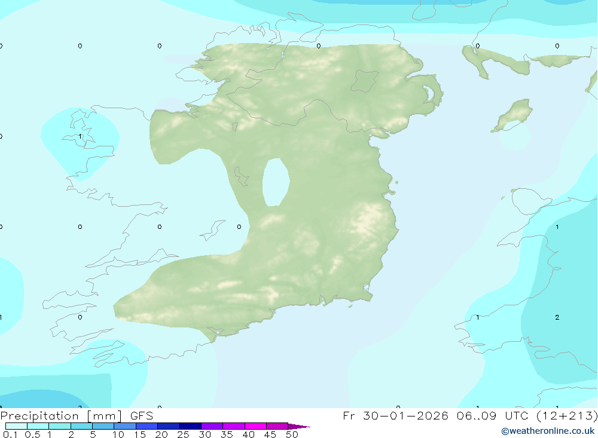Select the magenta legend swatch between 40 and 45
Image resolution: width=598 pixels, height=438 pixels.
click(255, 426)
